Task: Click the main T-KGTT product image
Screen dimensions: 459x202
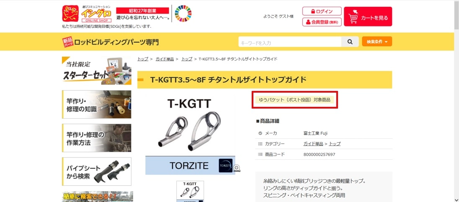Action: click(x=190, y=135)
